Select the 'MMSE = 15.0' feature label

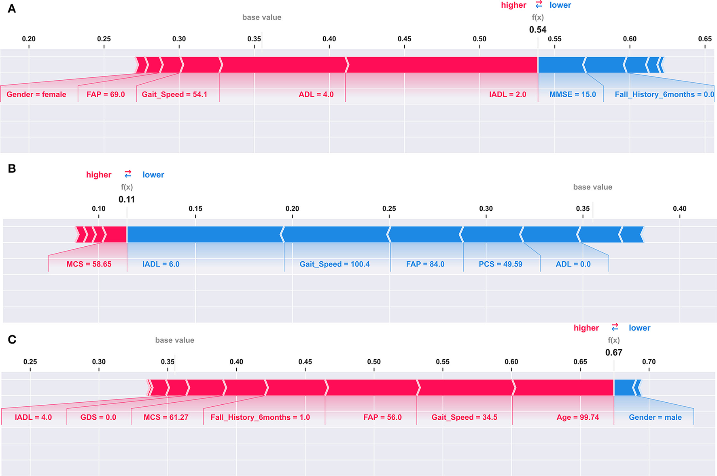(572, 94)
